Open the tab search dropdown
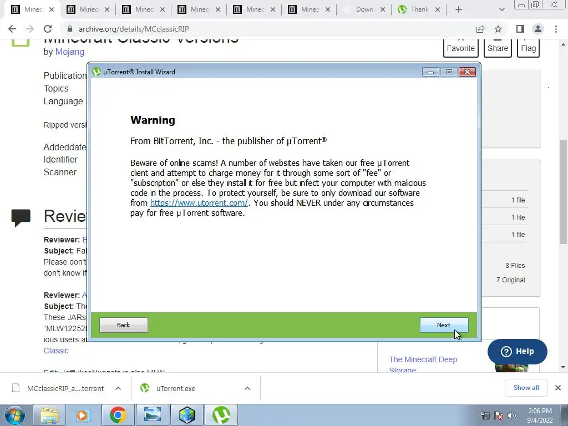Viewport: 568px width, 426px height. 501,9
